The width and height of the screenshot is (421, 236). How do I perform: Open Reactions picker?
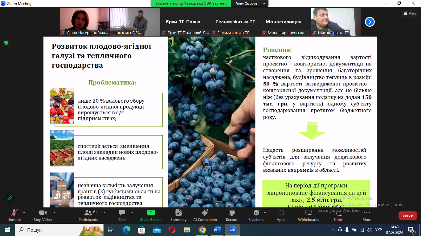tap(256, 215)
